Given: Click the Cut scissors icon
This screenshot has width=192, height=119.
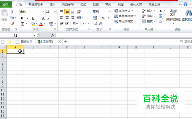Looking at the screenshot, I should [12, 12].
